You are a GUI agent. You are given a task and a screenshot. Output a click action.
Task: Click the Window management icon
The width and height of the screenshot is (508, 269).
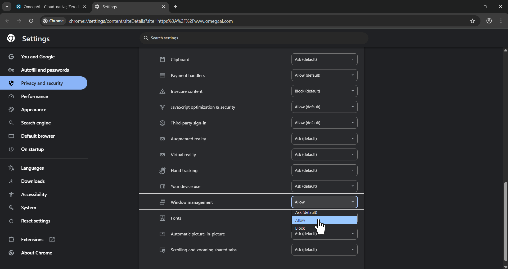point(162,202)
